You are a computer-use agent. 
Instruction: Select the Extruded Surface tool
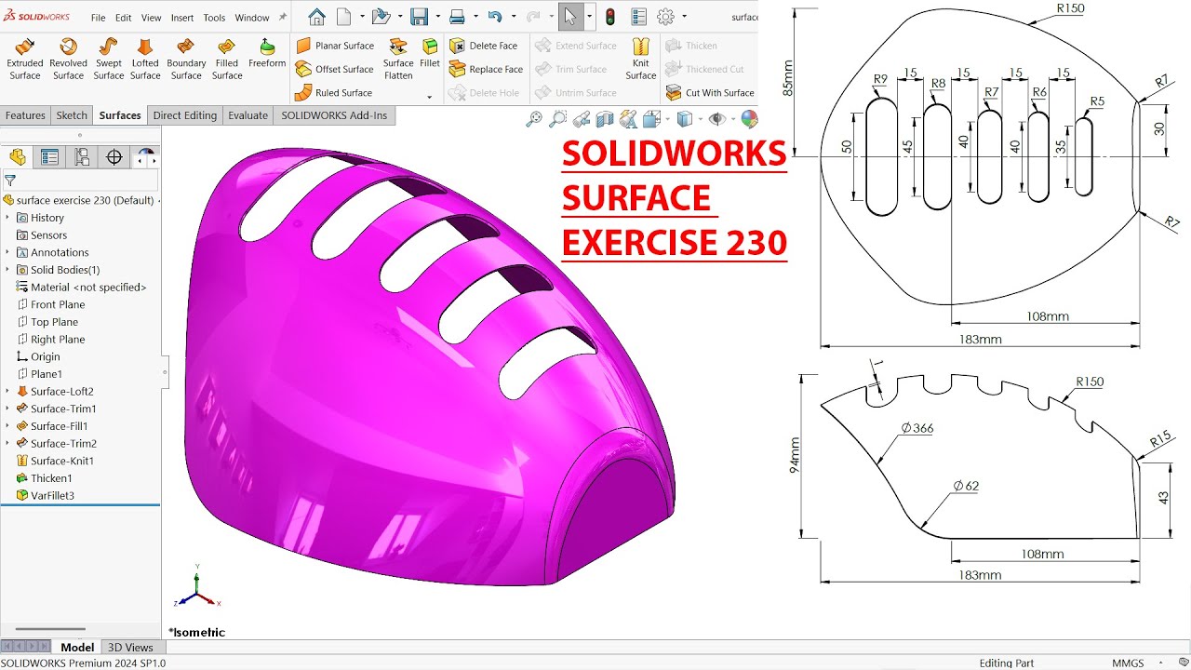coord(25,60)
